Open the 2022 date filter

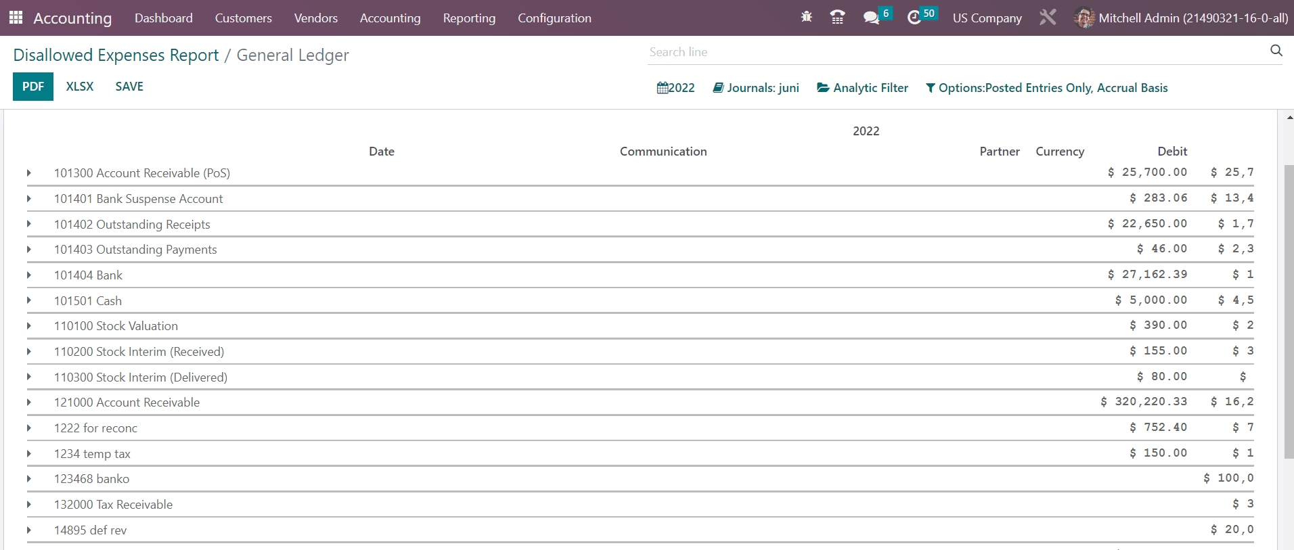tap(675, 88)
